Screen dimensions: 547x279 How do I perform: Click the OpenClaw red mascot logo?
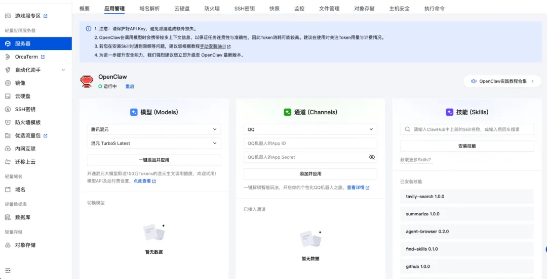[x=87, y=81]
